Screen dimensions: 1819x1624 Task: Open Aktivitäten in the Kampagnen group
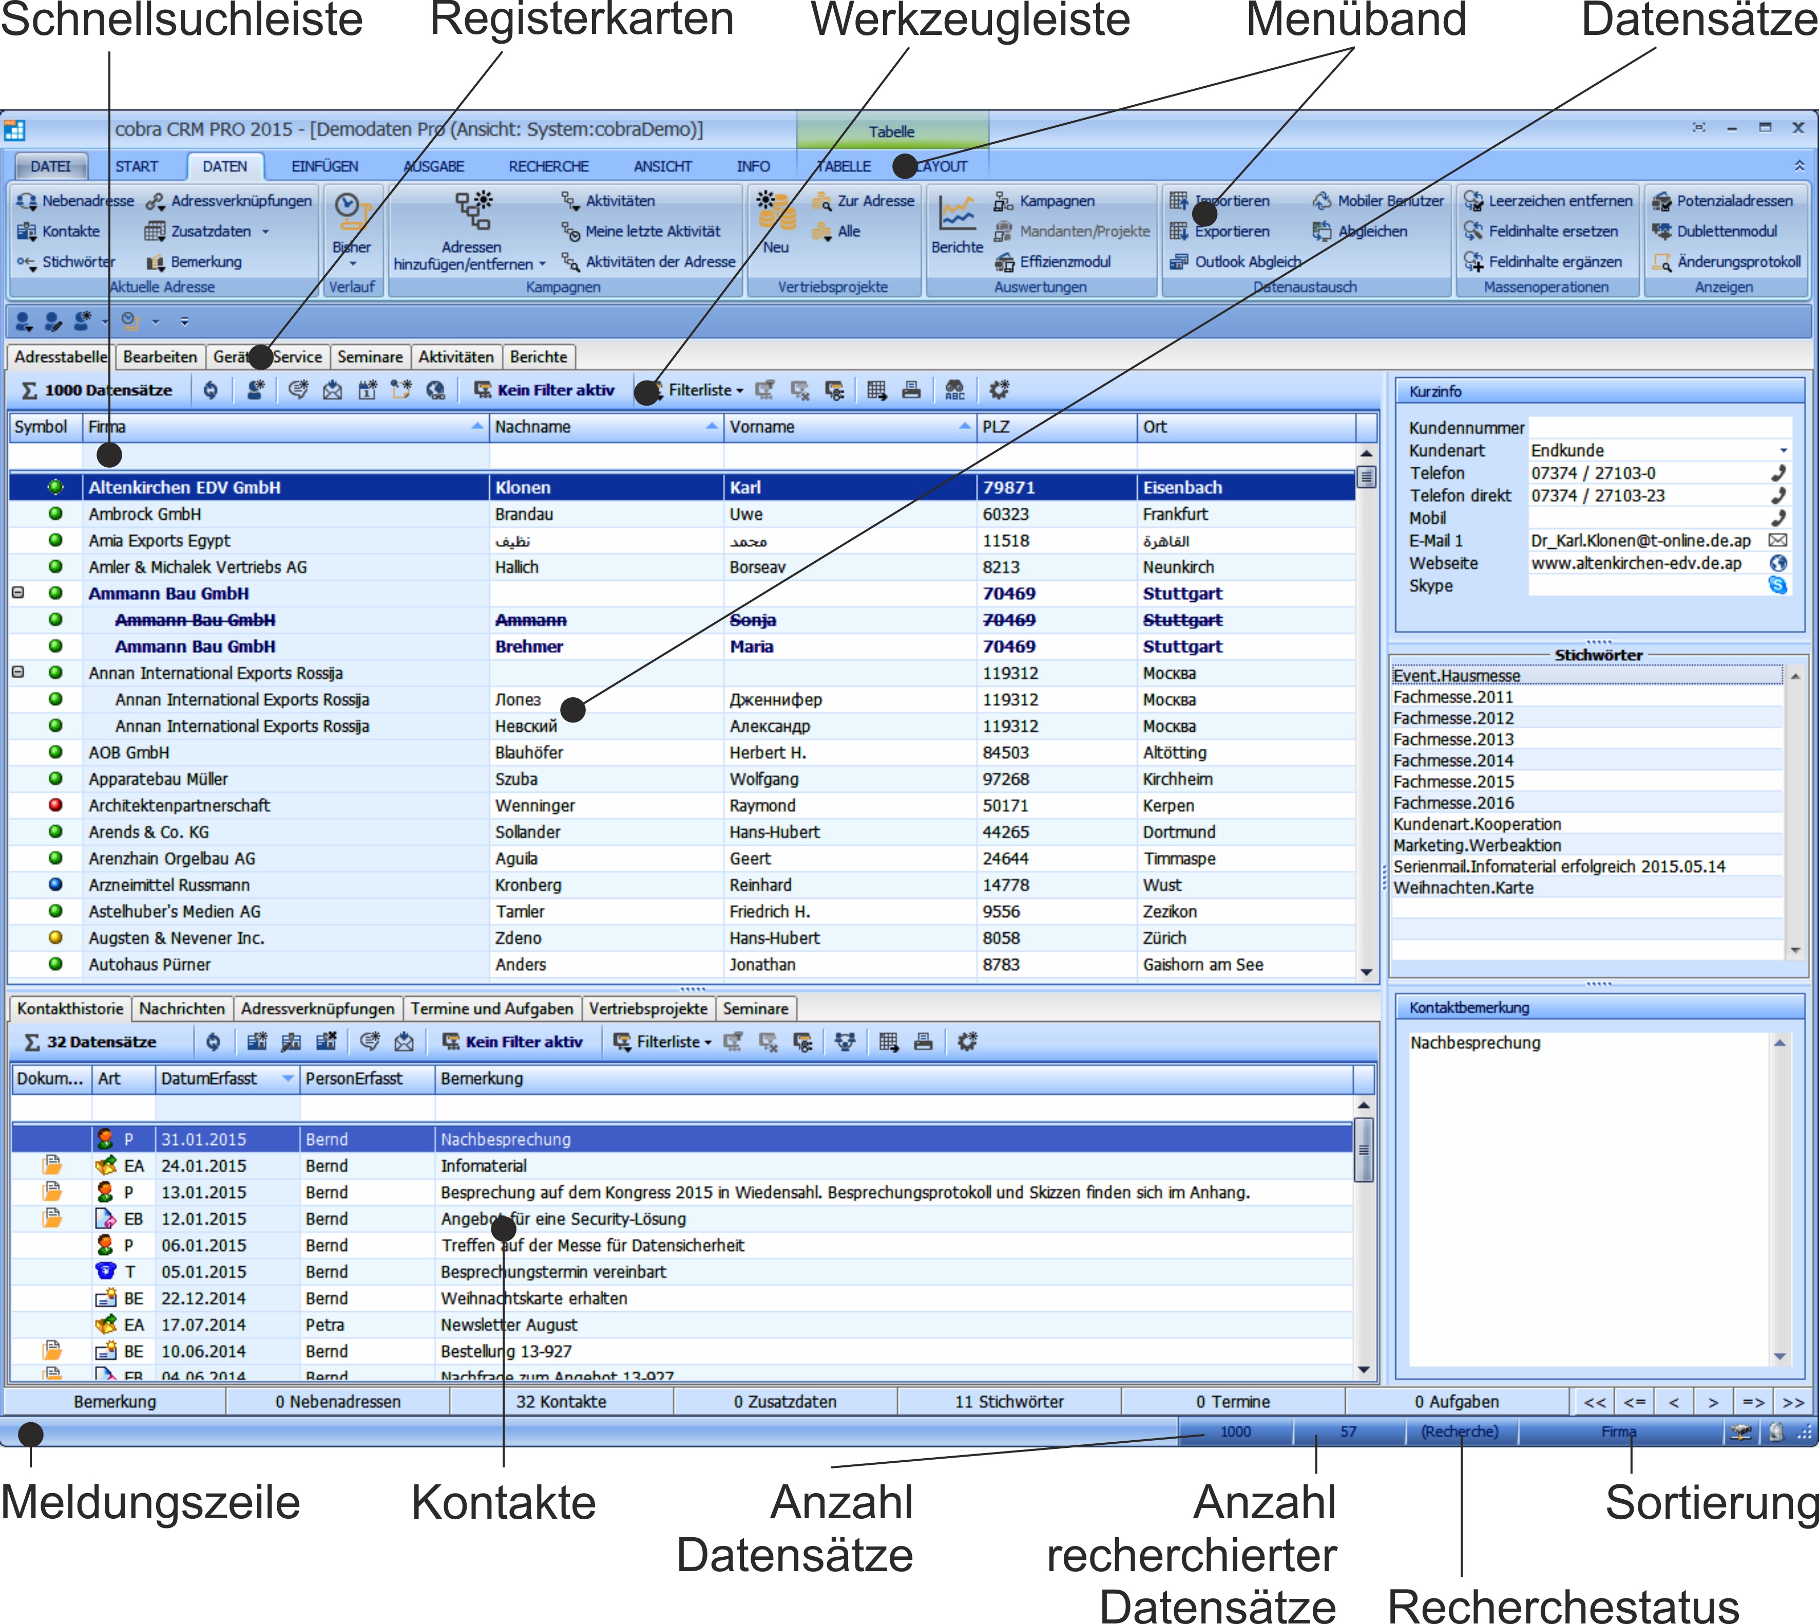(607, 201)
